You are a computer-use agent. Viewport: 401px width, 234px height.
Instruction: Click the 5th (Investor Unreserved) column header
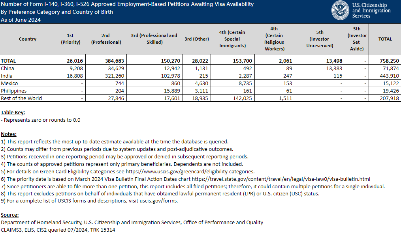coord(320,39)
